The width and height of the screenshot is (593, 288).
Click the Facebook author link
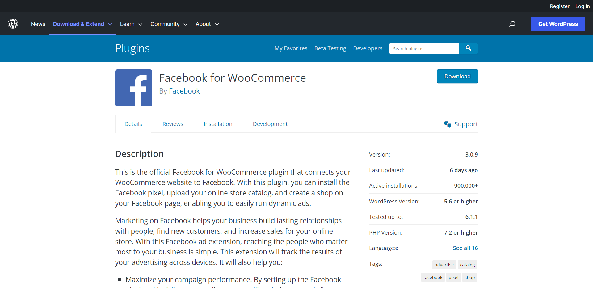(184, 91)
